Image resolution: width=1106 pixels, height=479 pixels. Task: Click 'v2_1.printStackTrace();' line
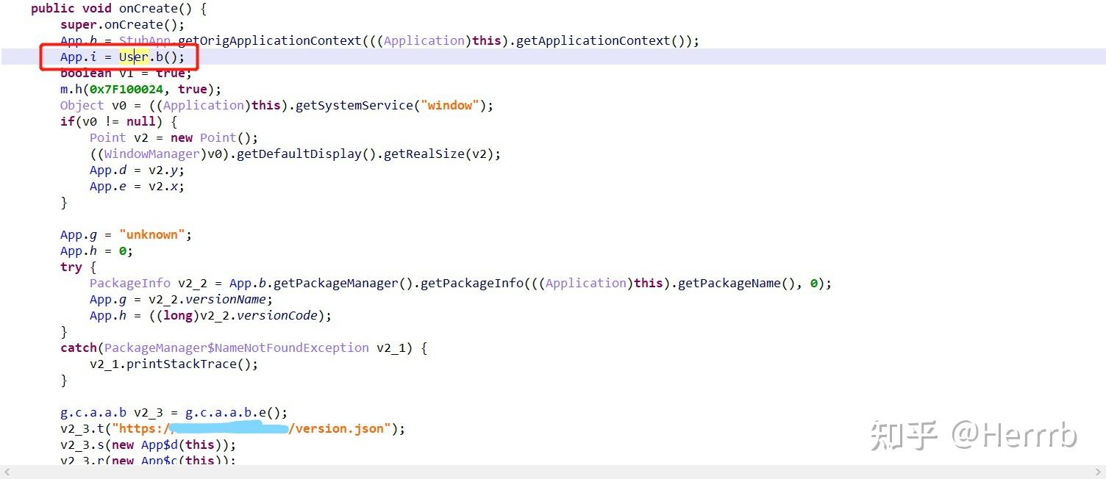[x=174, y=364]
